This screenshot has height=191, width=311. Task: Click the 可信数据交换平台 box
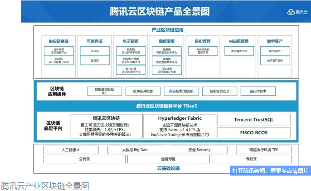tap(167, 51)
